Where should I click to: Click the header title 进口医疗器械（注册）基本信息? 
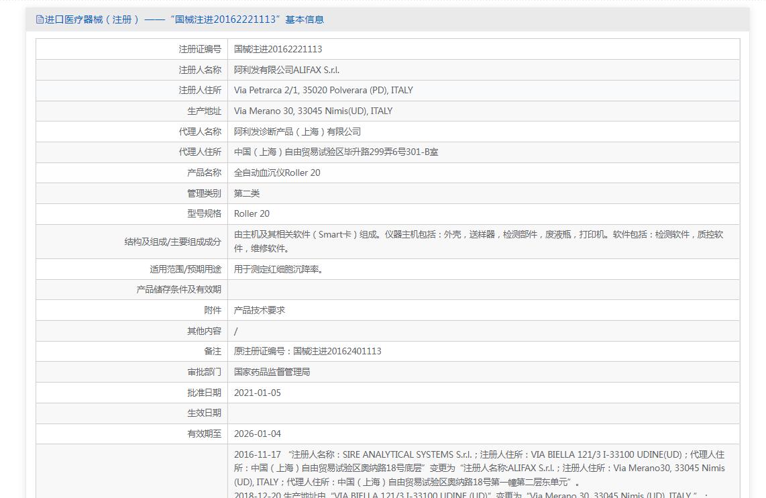click(184, 19)
